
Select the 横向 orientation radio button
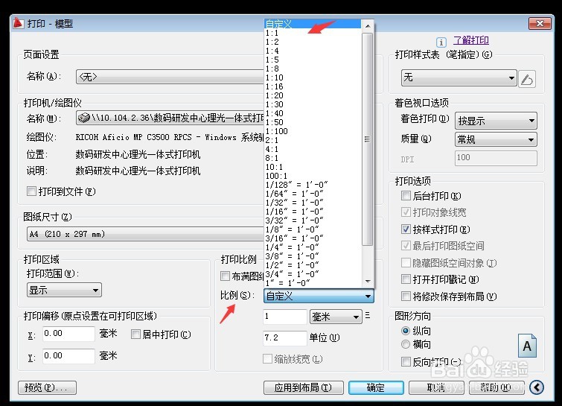click(406, 344)
